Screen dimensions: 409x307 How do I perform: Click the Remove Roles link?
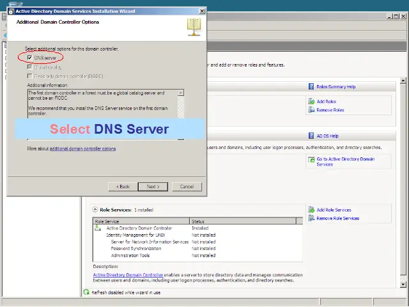click(x=330, y=110)
